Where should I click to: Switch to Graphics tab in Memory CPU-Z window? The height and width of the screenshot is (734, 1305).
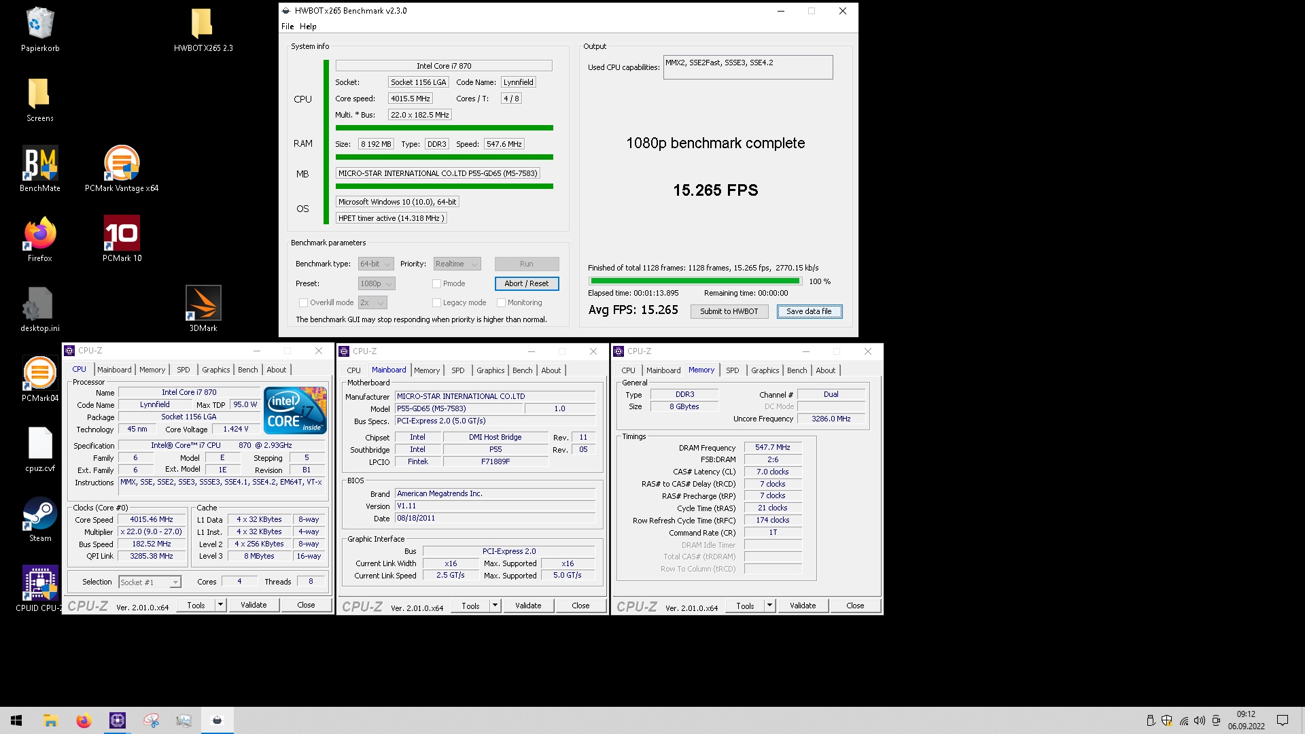tap(765, 370)
